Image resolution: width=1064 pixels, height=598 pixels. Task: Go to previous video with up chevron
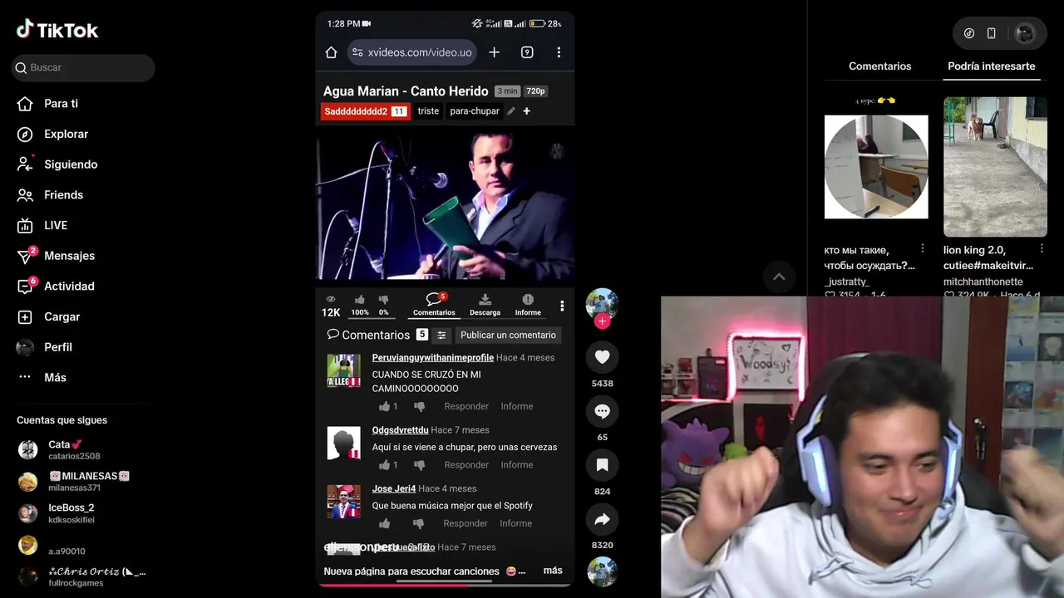pyautogui.click(x=779, y=277)
